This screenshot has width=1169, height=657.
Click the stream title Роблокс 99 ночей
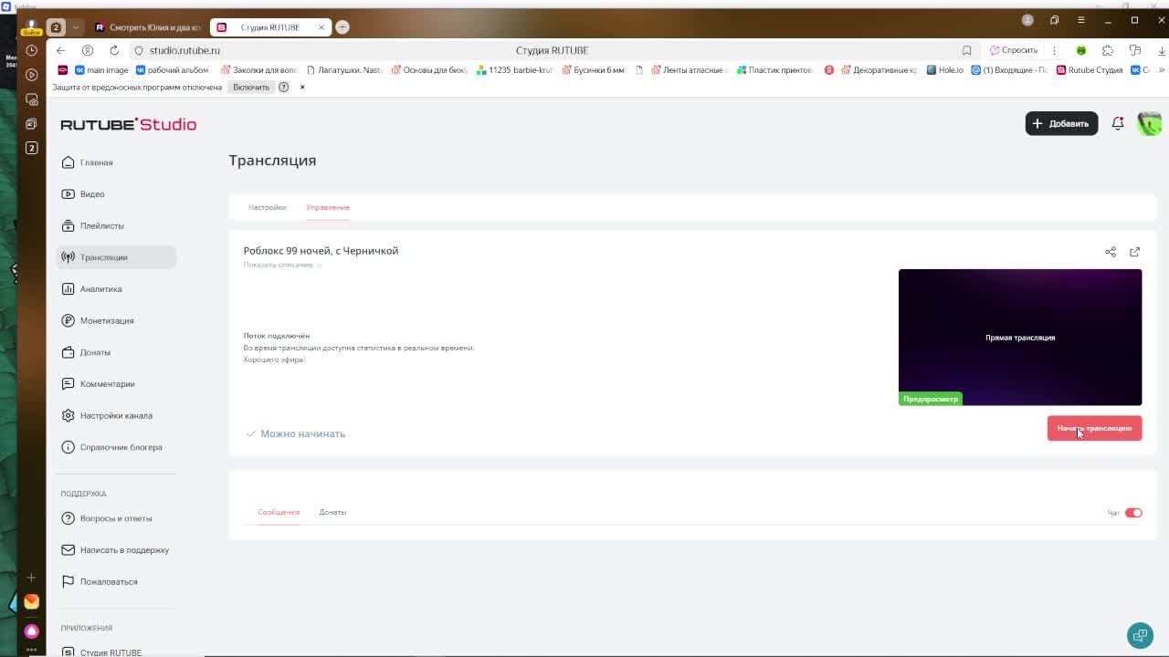click(x=321, y=251)
